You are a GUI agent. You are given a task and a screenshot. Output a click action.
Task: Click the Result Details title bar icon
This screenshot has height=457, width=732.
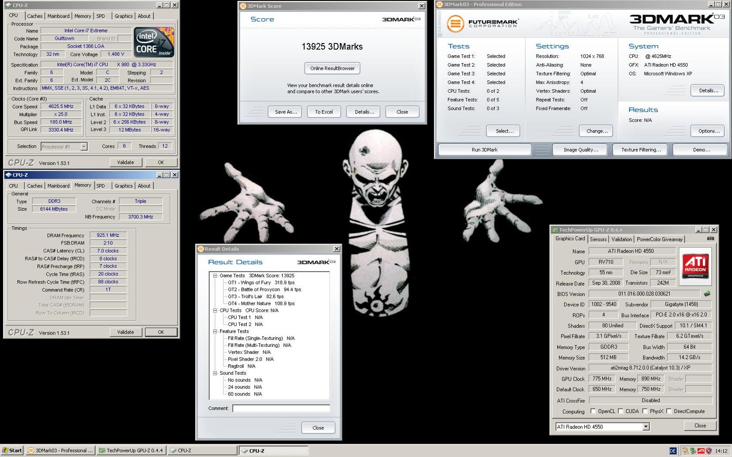pos(201,249)
